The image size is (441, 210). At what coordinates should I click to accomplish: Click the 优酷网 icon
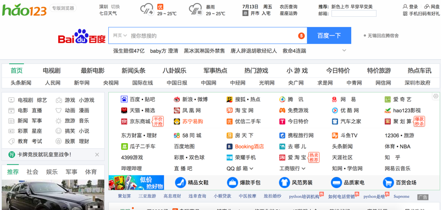pyautogui.click(x=335, y=110)
